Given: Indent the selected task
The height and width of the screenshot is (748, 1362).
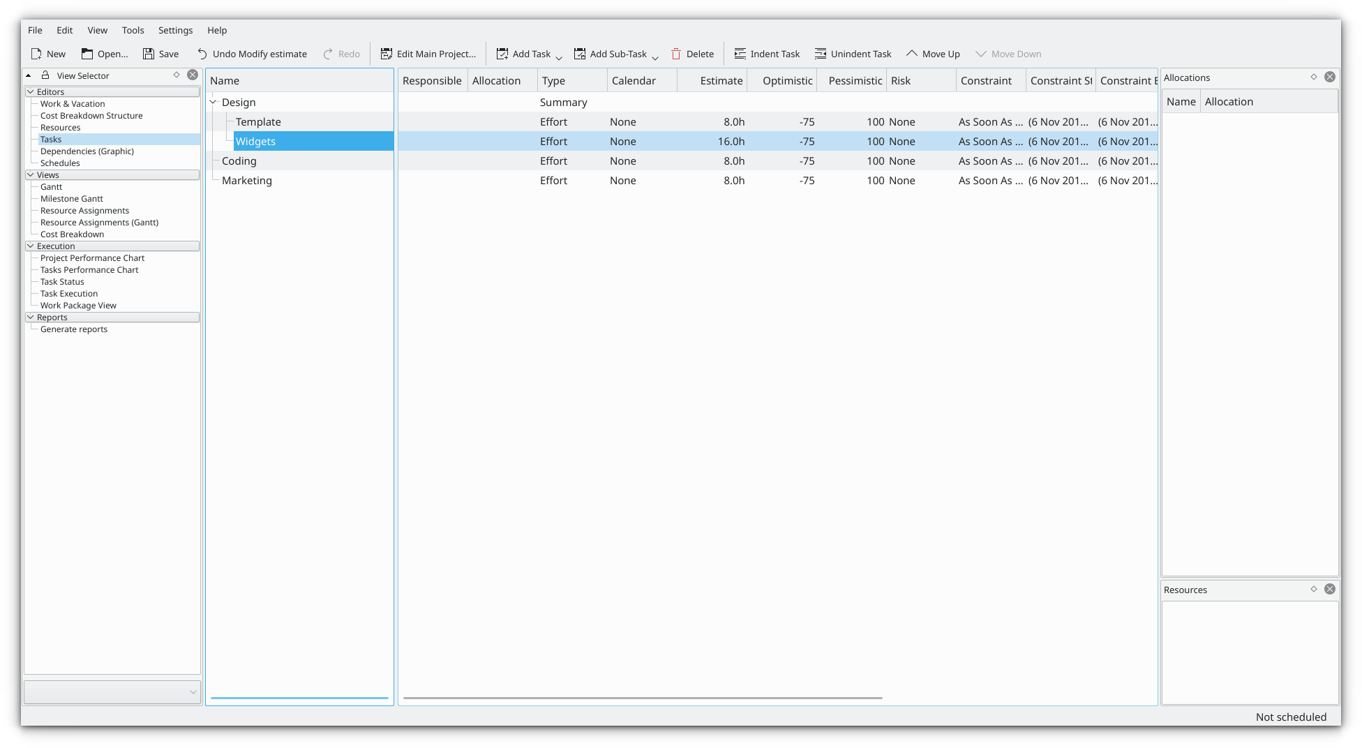Looking at the screenshot, I should click(x=767, y=54).
